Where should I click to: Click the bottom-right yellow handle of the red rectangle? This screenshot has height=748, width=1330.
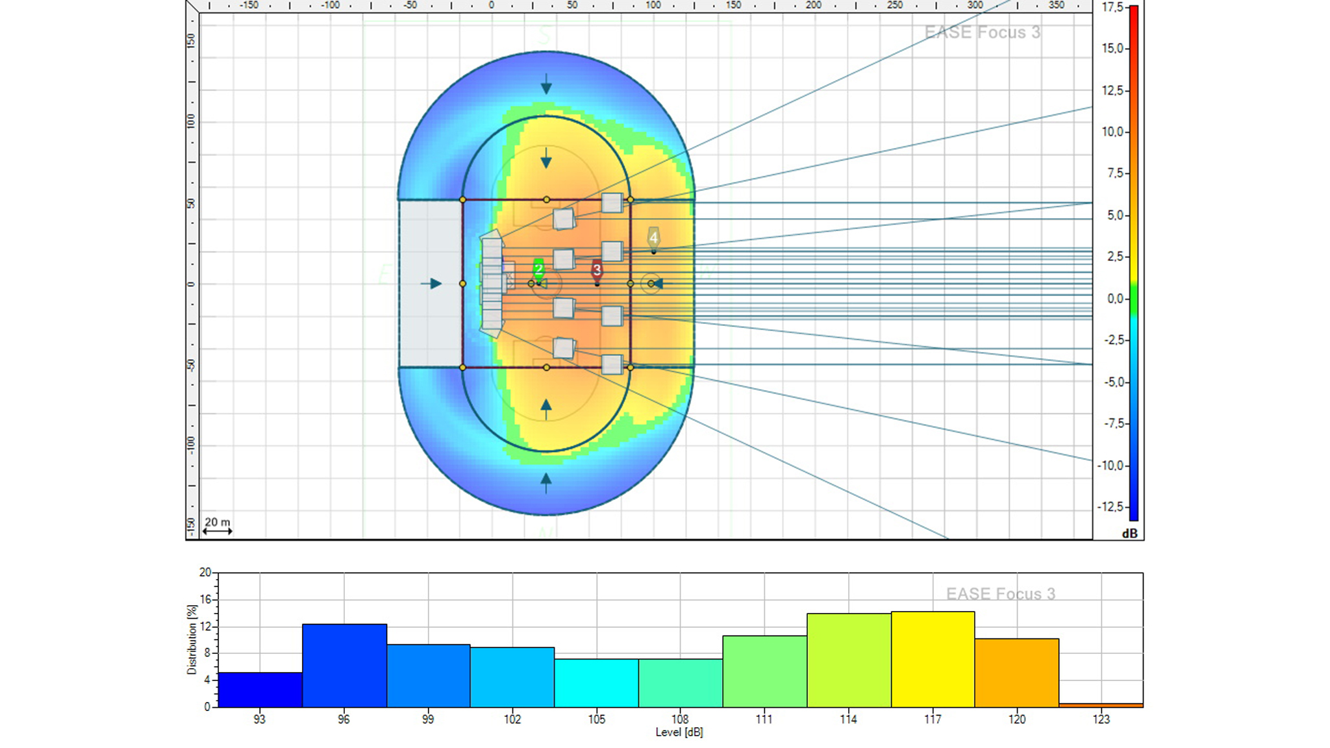tap(630, 368)
